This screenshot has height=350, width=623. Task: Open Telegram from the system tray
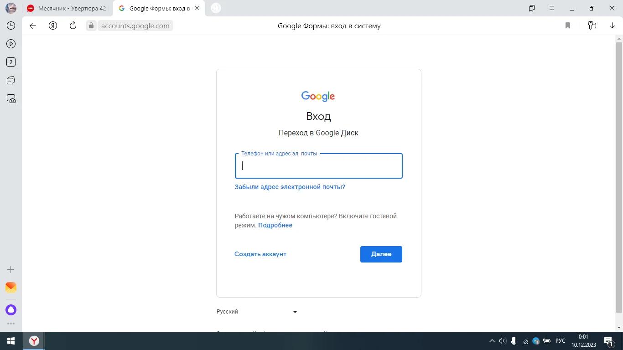click(536, 341)
